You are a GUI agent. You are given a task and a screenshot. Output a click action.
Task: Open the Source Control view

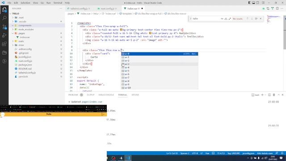click(x=4, y=27)
